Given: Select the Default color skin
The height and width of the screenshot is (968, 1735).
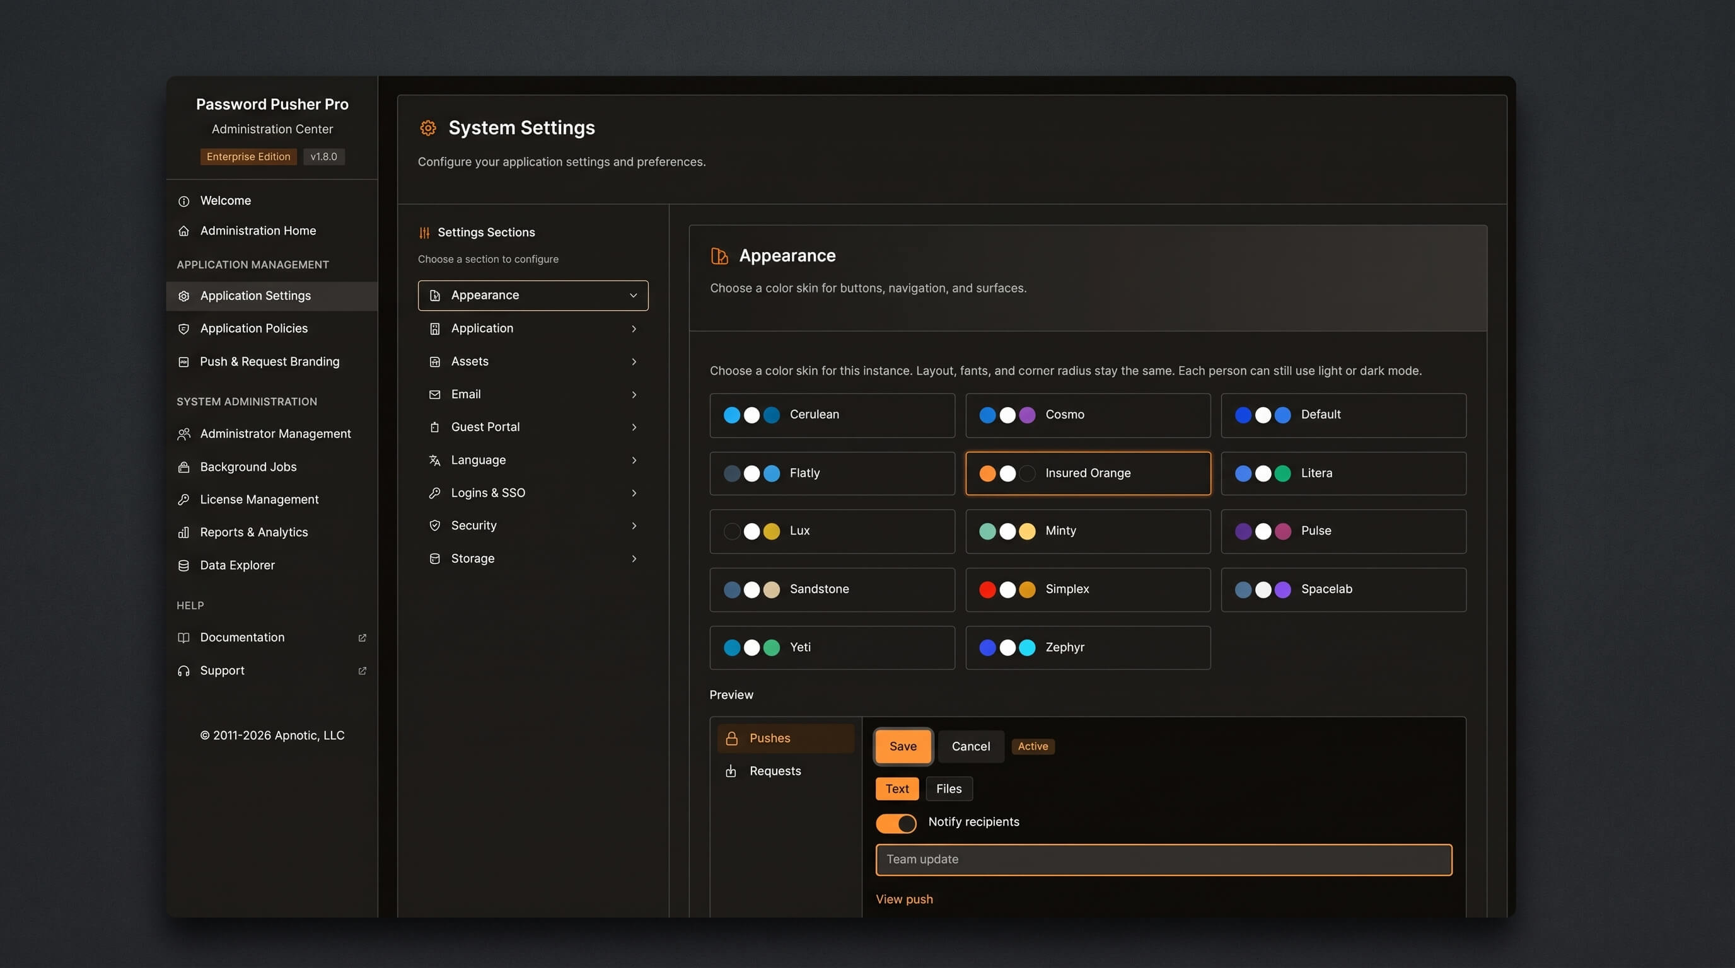Looking at the screenshot, I should (x=1343, y=415).
